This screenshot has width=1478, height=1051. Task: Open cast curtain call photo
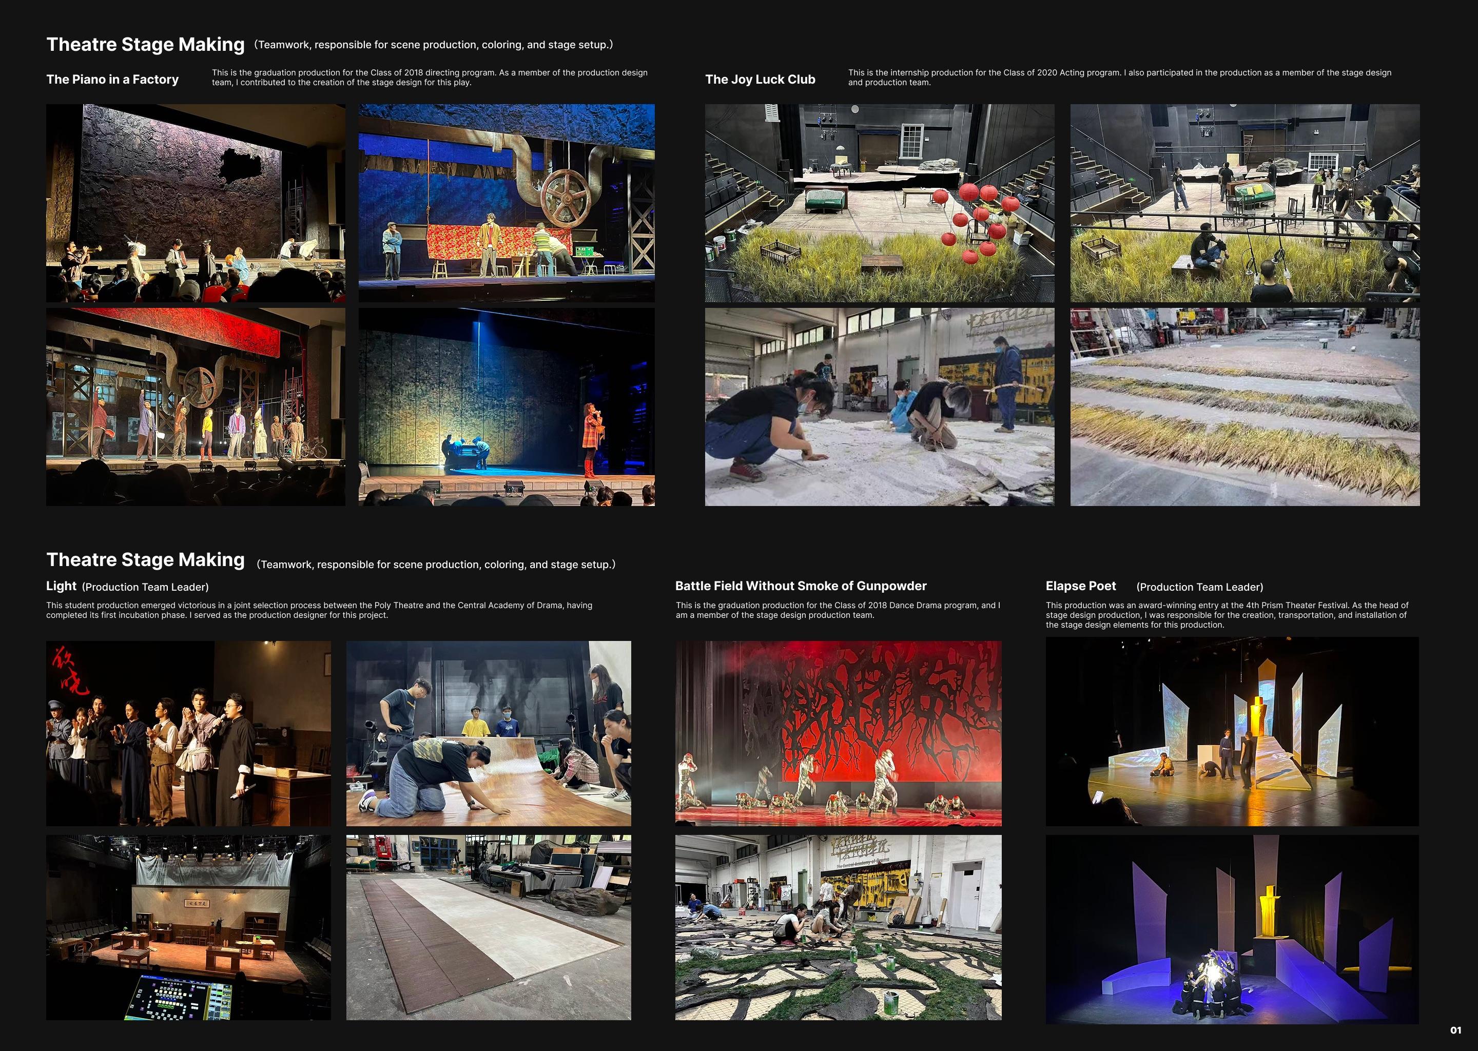point(188,733)
